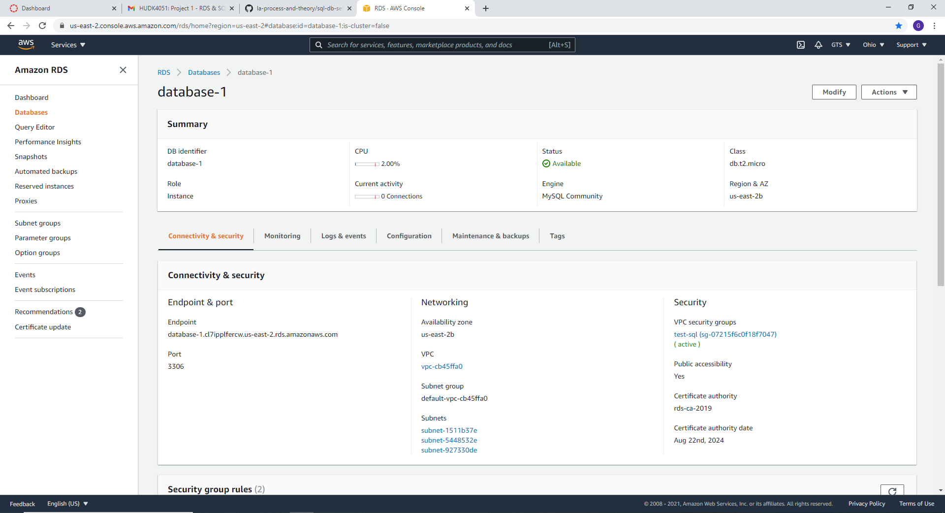View site security lock icon
Screen dimensions: 945x513
[62, 26]
